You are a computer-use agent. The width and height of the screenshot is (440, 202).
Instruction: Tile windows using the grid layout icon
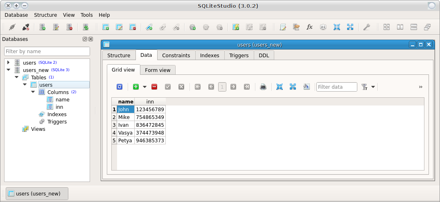point(387,27)
